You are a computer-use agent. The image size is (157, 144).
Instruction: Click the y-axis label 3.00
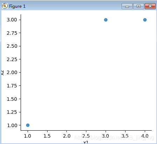(12, 20)
